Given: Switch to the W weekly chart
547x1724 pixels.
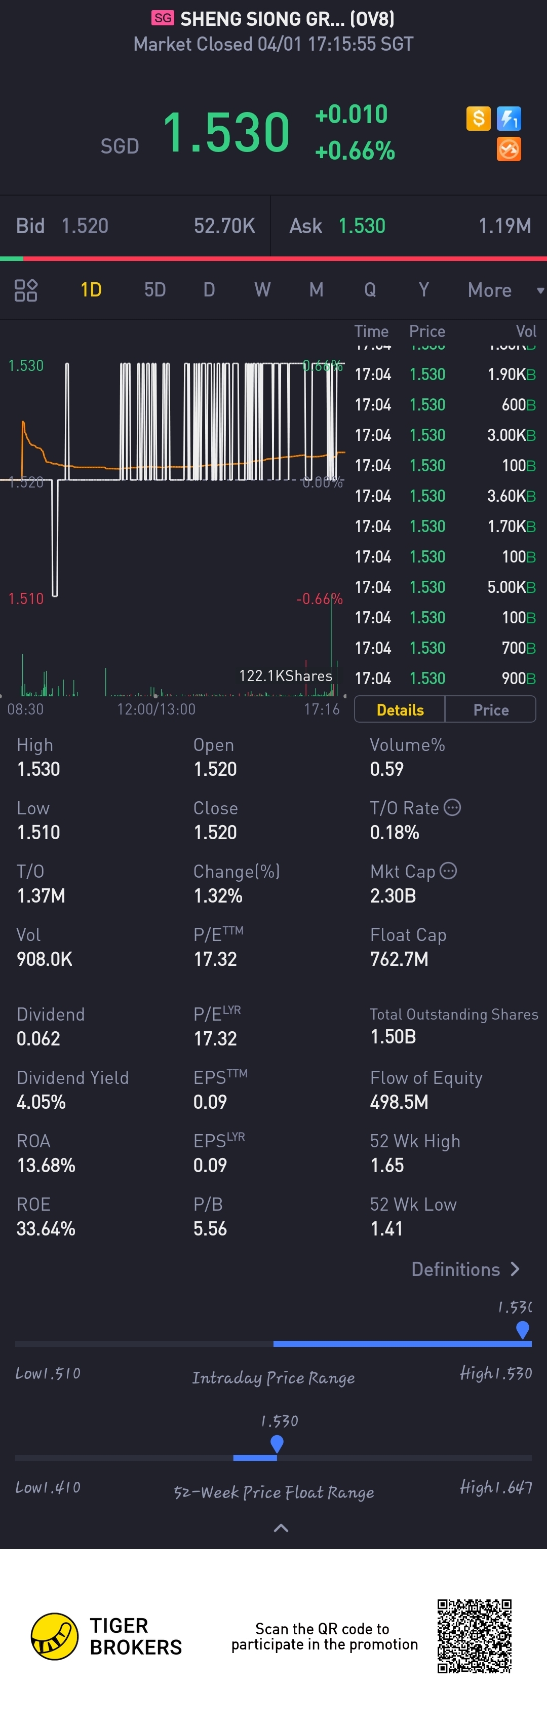Looking at the screenshot, I should pyautogui.click(x=262, y=290).
